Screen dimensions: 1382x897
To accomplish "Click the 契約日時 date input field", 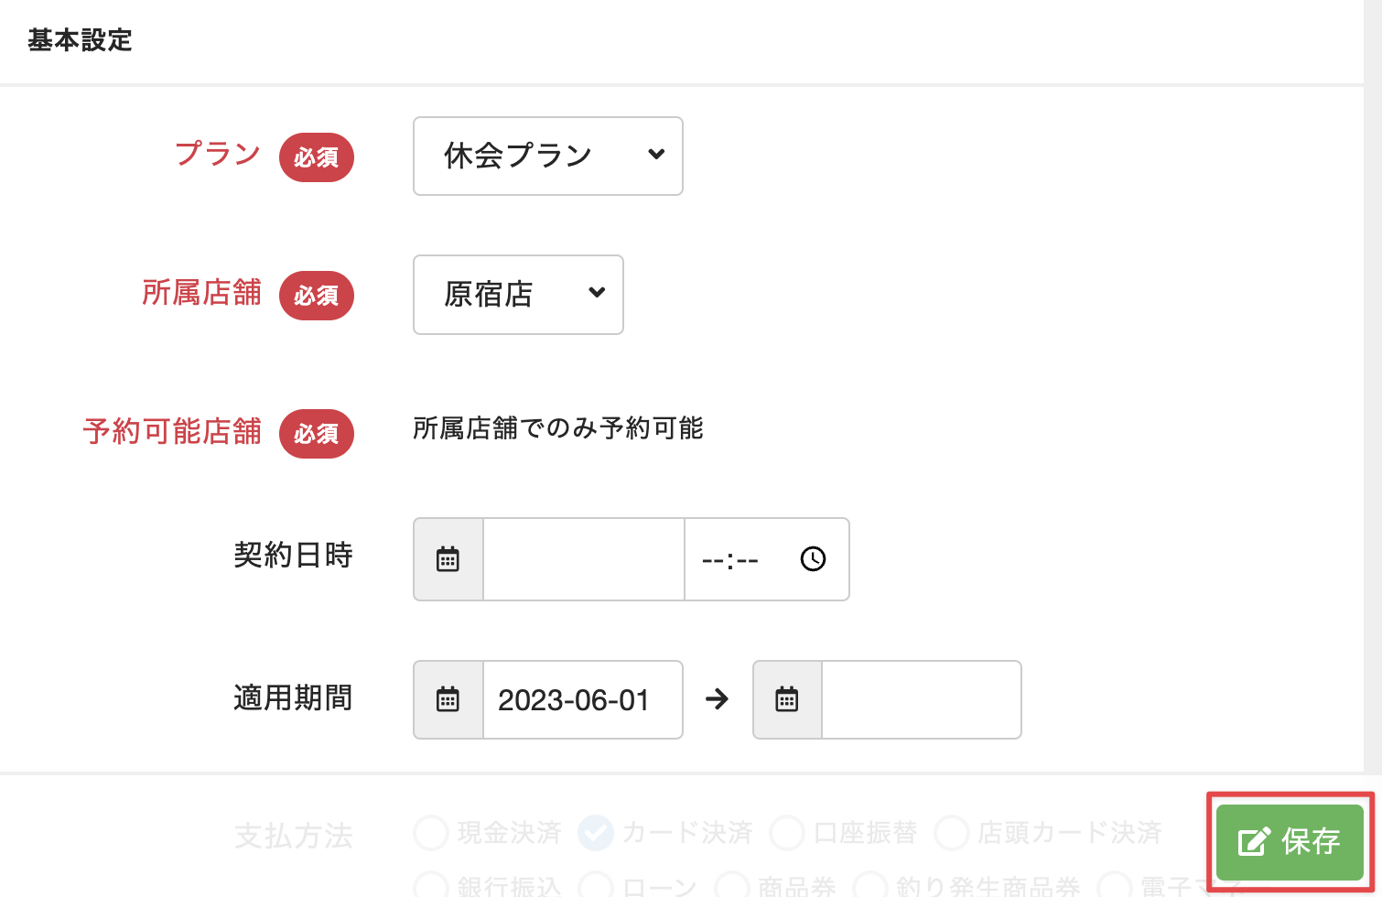I will coord(583,559).
